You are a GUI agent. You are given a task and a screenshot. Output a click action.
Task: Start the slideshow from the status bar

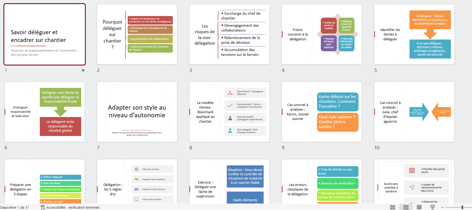432,207
